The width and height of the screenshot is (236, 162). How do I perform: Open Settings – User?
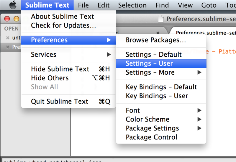pos(161,63)
